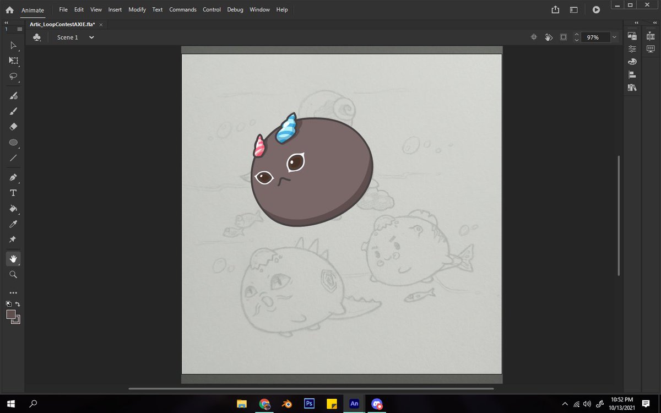Select the Selection arrow tool

click(x=14, y=45)
